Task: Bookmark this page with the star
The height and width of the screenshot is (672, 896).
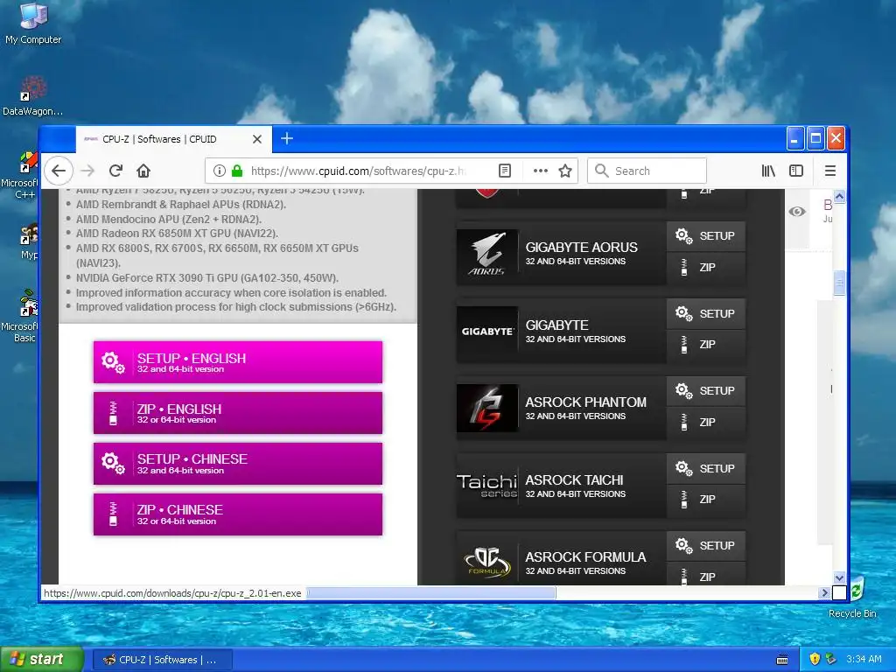Action: tap(565, 171)
